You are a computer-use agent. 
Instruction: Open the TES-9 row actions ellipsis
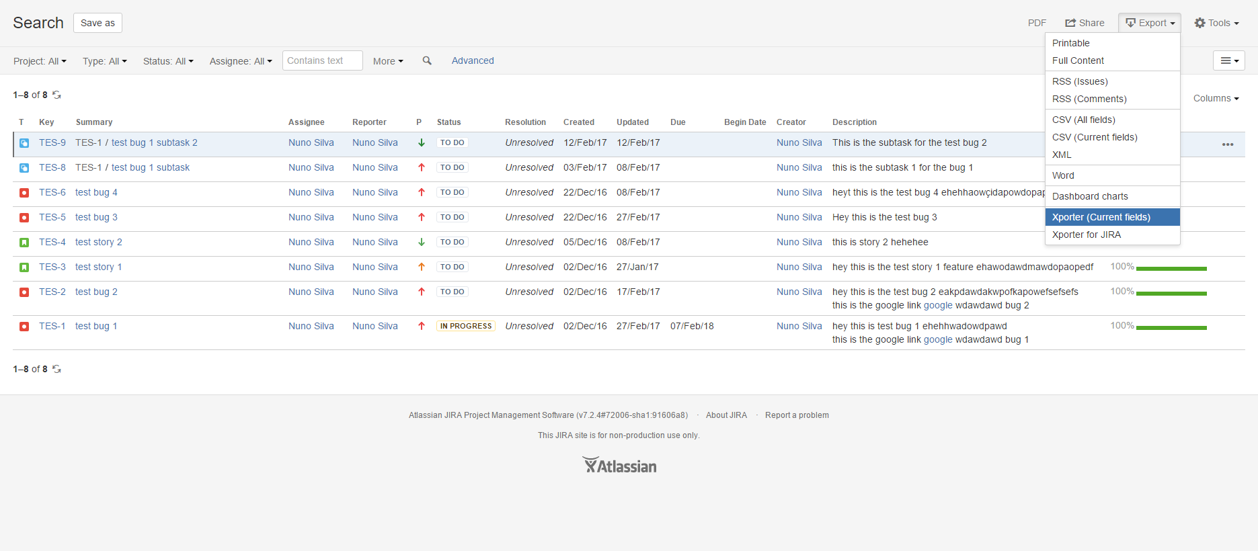(1227, 144)
